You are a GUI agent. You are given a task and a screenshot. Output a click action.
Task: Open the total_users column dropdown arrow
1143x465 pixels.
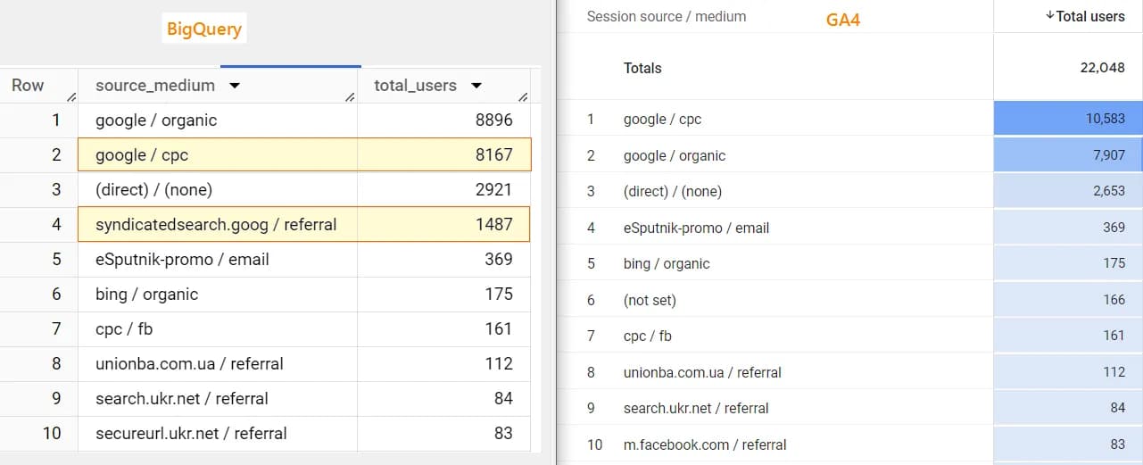click(x=476, y=86)
